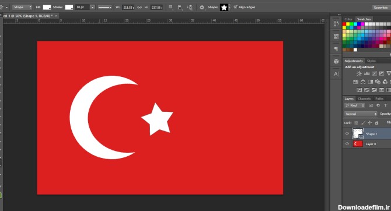This screenshot has height=211, width=391.
Task: Click the stroke width 10 pt field
Action: pyautogui.click(x=82, y=7)
